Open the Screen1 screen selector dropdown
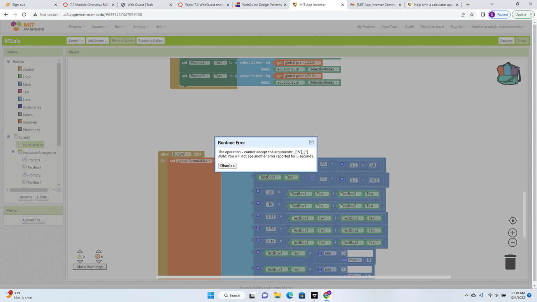 (75, 40)
